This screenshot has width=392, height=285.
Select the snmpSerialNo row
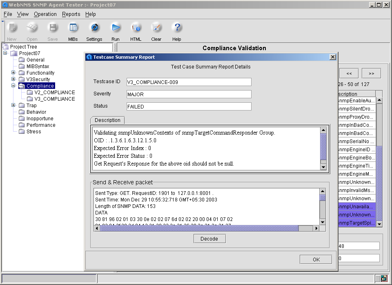(x=357, y=141)
